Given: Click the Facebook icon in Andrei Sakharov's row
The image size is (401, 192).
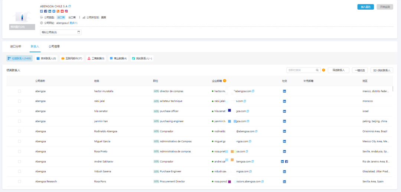Looking at the screenshot, I should pos(287,162).
